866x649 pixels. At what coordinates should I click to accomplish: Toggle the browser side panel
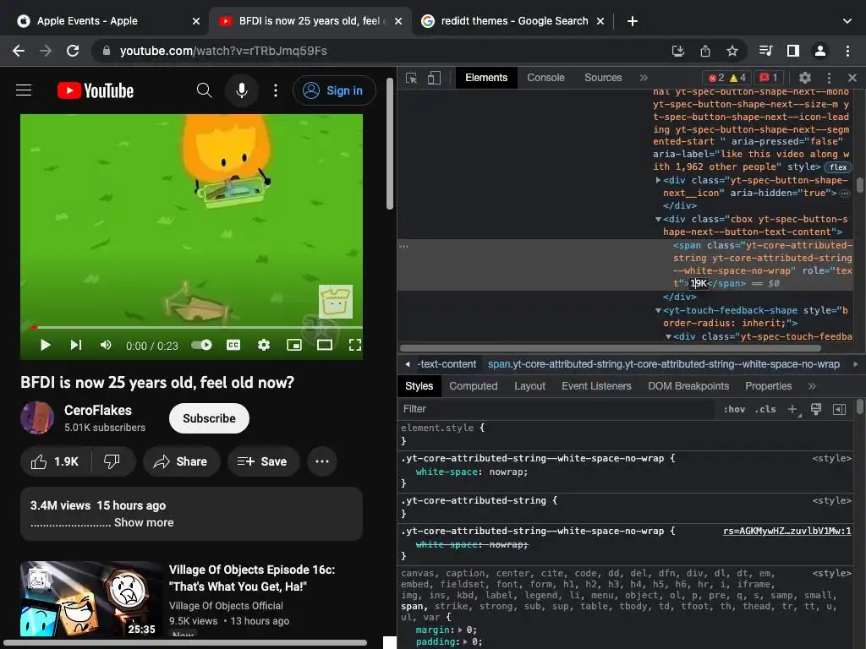(793, 51)
